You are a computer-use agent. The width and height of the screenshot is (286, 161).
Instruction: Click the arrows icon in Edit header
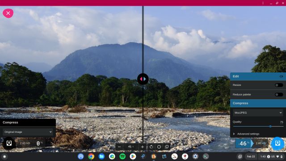281,76
